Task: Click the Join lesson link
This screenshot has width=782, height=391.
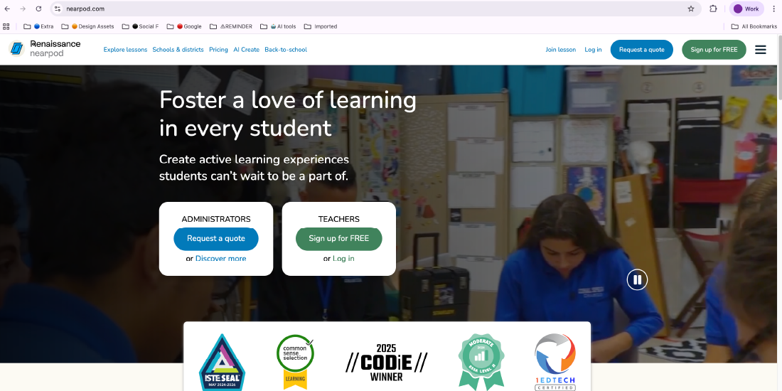Action: click(x=561, y=49)
